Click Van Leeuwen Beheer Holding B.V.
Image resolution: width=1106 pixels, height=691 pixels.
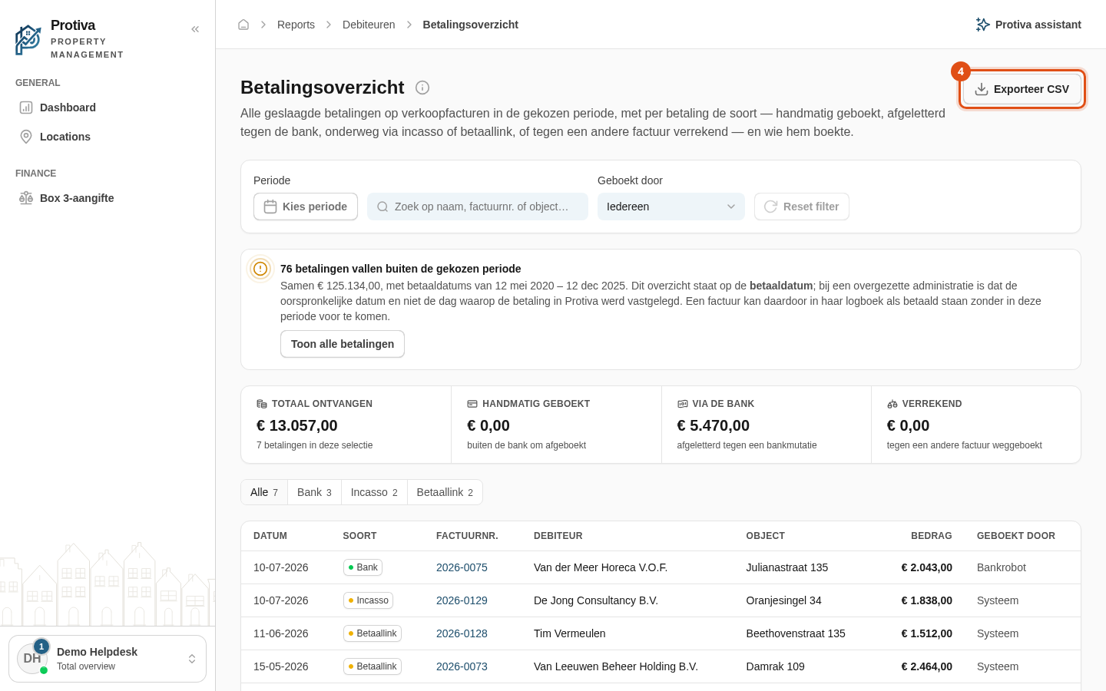pos(616,666)
